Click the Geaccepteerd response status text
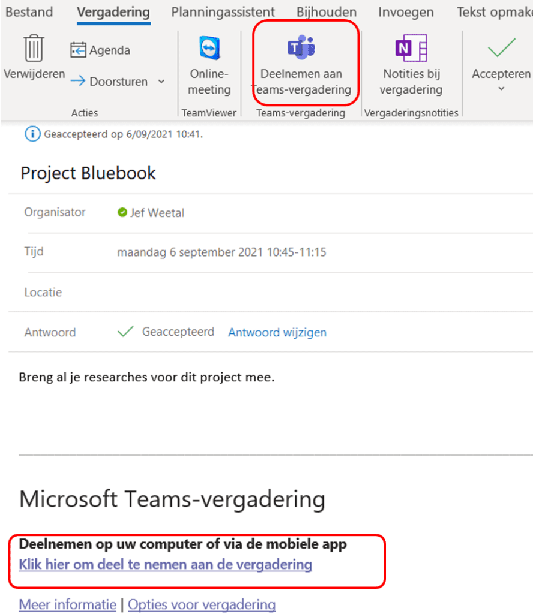 (178, 332)
